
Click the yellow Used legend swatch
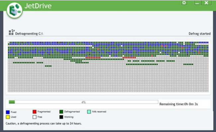8,117
